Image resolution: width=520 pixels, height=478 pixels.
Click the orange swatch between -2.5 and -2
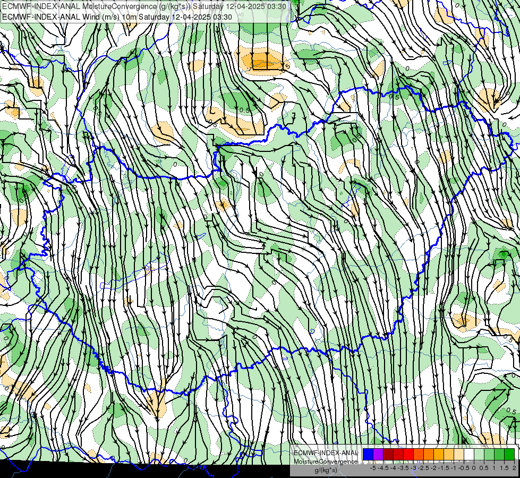click(x=429, y=454)
